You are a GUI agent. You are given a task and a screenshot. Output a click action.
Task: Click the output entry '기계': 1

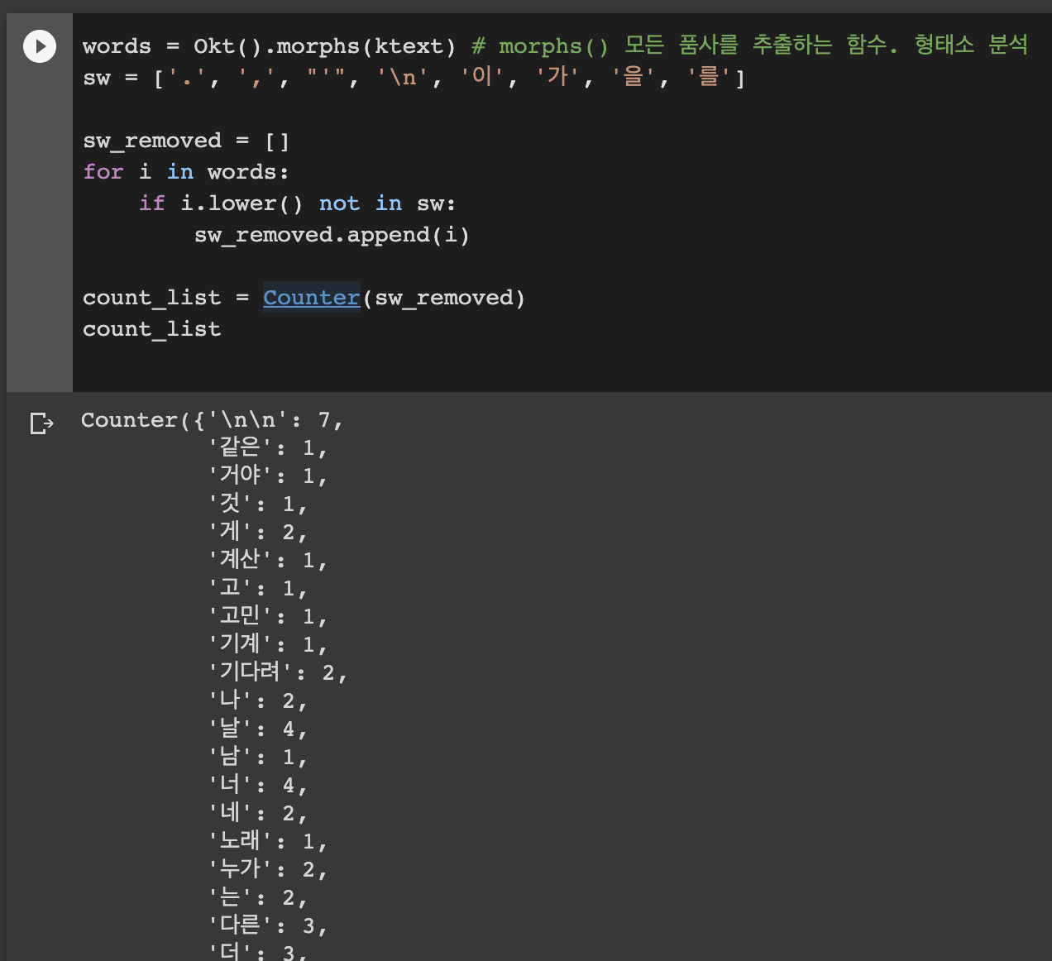pyautogui.click(x=268, y=645)
